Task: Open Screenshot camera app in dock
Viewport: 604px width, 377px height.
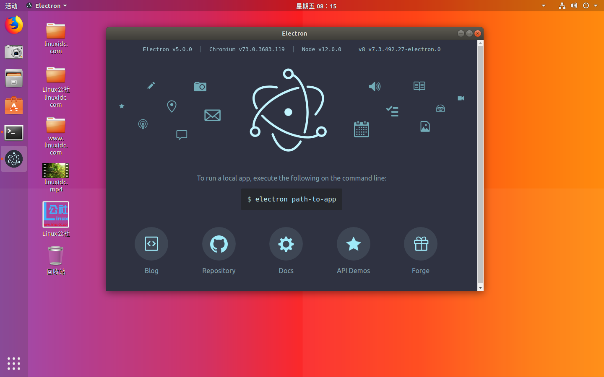Action: pos(14,52)
